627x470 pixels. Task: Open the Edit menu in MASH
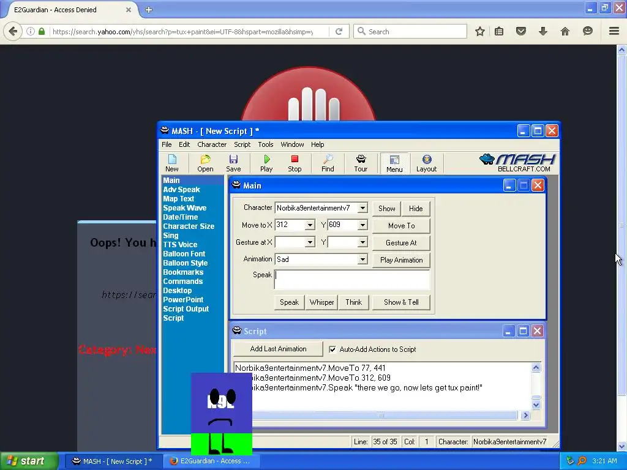(184, 144)
